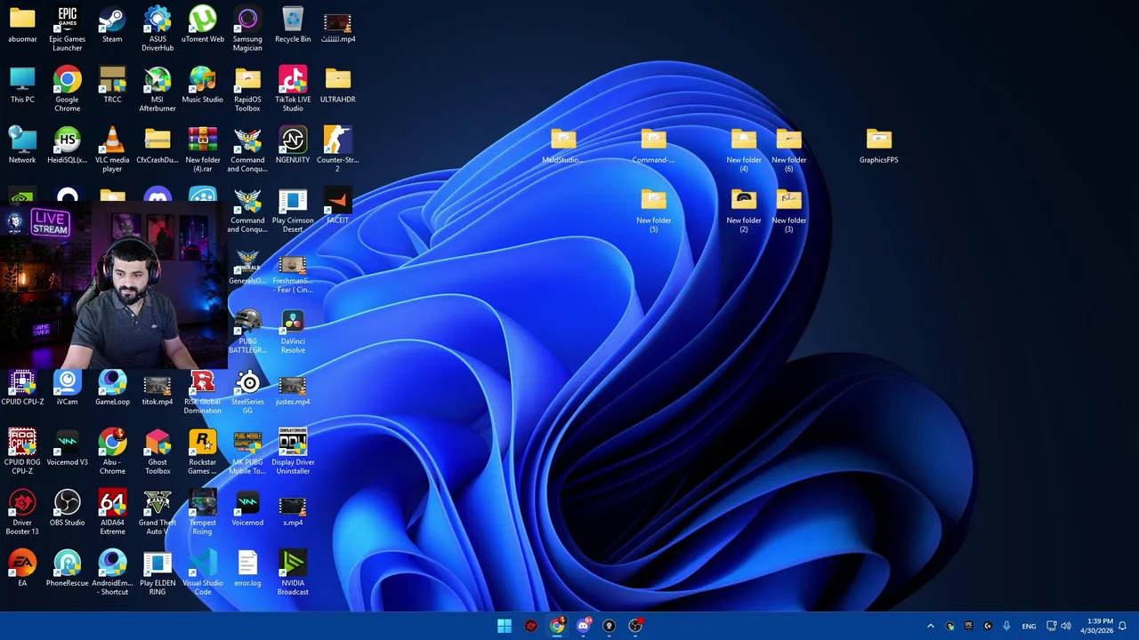Image resolution: width=1139 pixels, height=640 pixels.
Task: Launch NVIDIA Broadcast
Action: 293,573
